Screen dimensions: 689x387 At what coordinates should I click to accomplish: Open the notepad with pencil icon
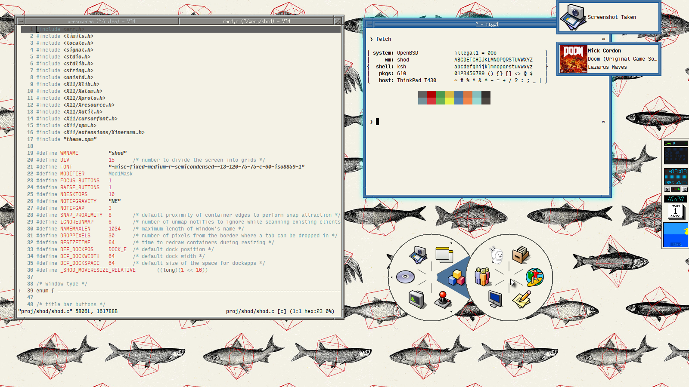(x=521, y=299)
